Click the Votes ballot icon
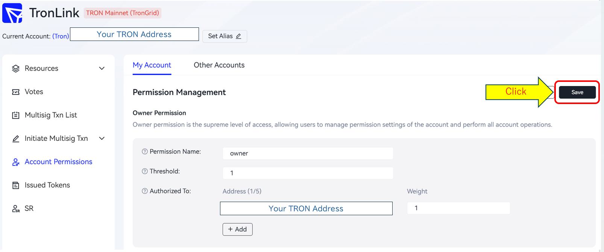The height and width of the screenshot is (252, 604). (x=16, y=92)
